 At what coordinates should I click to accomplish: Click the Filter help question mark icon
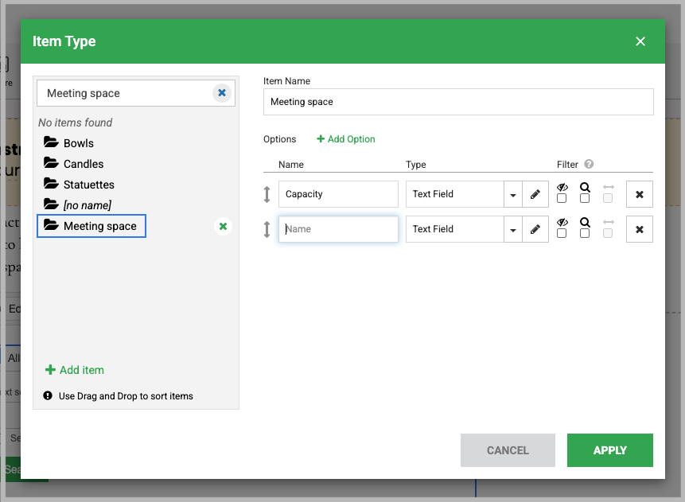coord(589,165)
